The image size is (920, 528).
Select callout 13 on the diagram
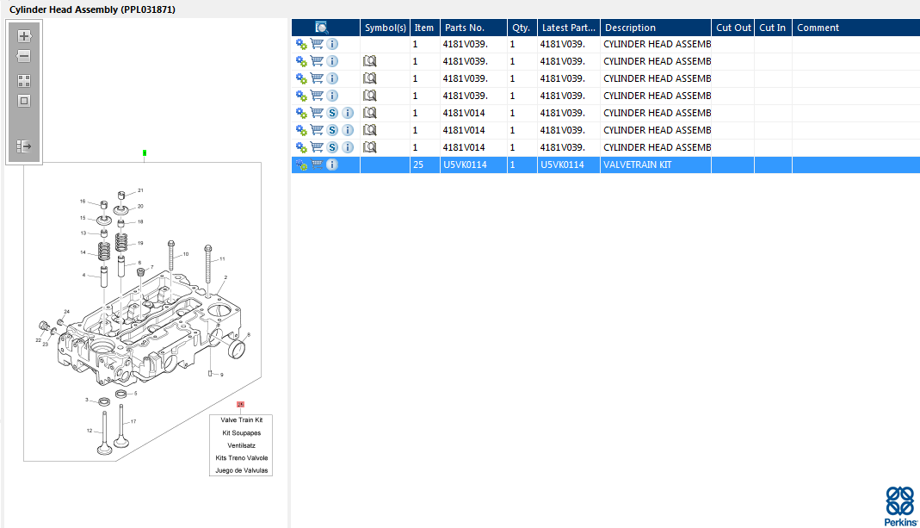83,233
